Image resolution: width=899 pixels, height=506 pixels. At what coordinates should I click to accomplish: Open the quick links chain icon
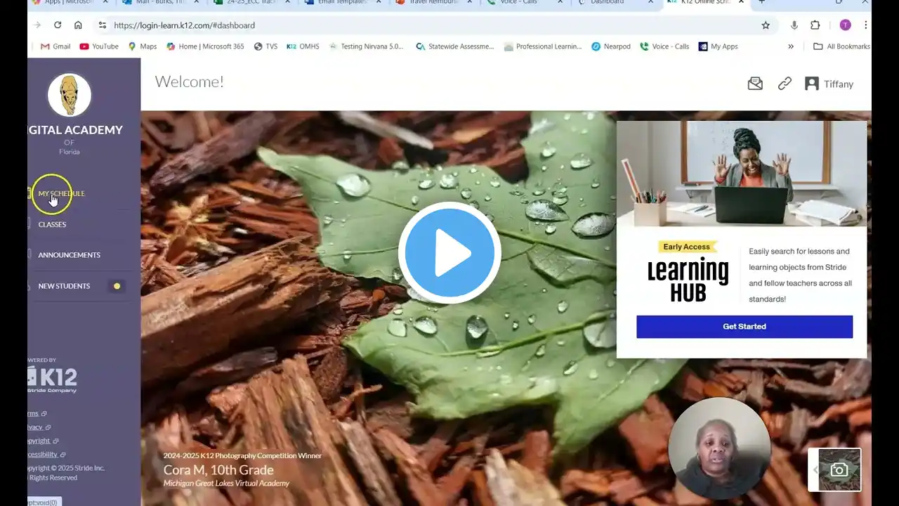(785, 84)
